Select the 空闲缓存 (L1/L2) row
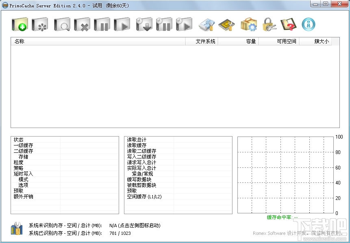 click(178, 197)
